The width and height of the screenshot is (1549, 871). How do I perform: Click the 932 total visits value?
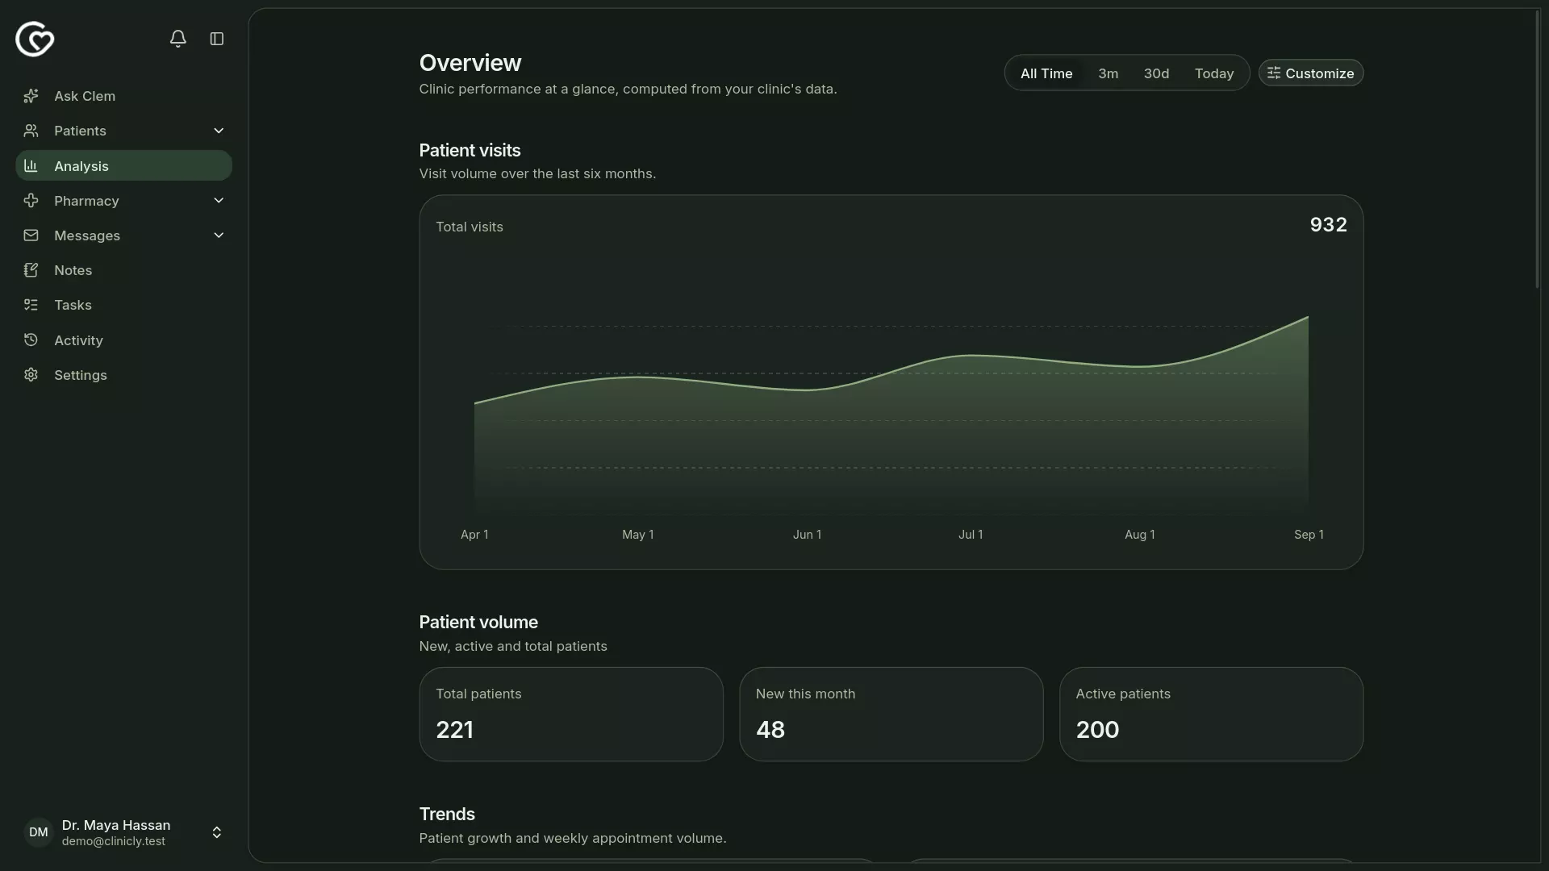[x=1328, y=225]
